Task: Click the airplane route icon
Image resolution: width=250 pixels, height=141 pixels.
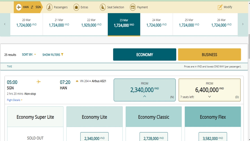Action: click(19, 7)
